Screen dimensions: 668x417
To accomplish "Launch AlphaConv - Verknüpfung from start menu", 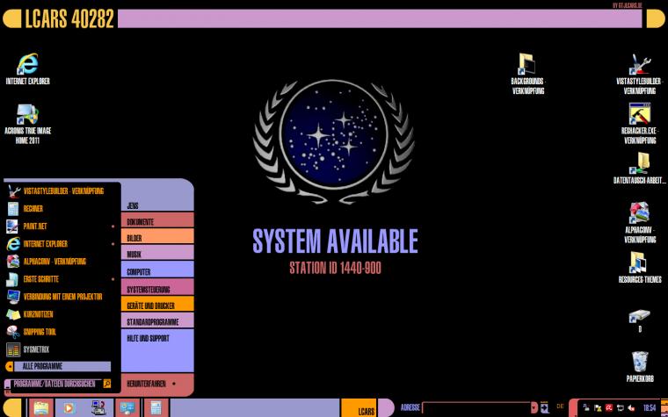I will coord(62,262).
